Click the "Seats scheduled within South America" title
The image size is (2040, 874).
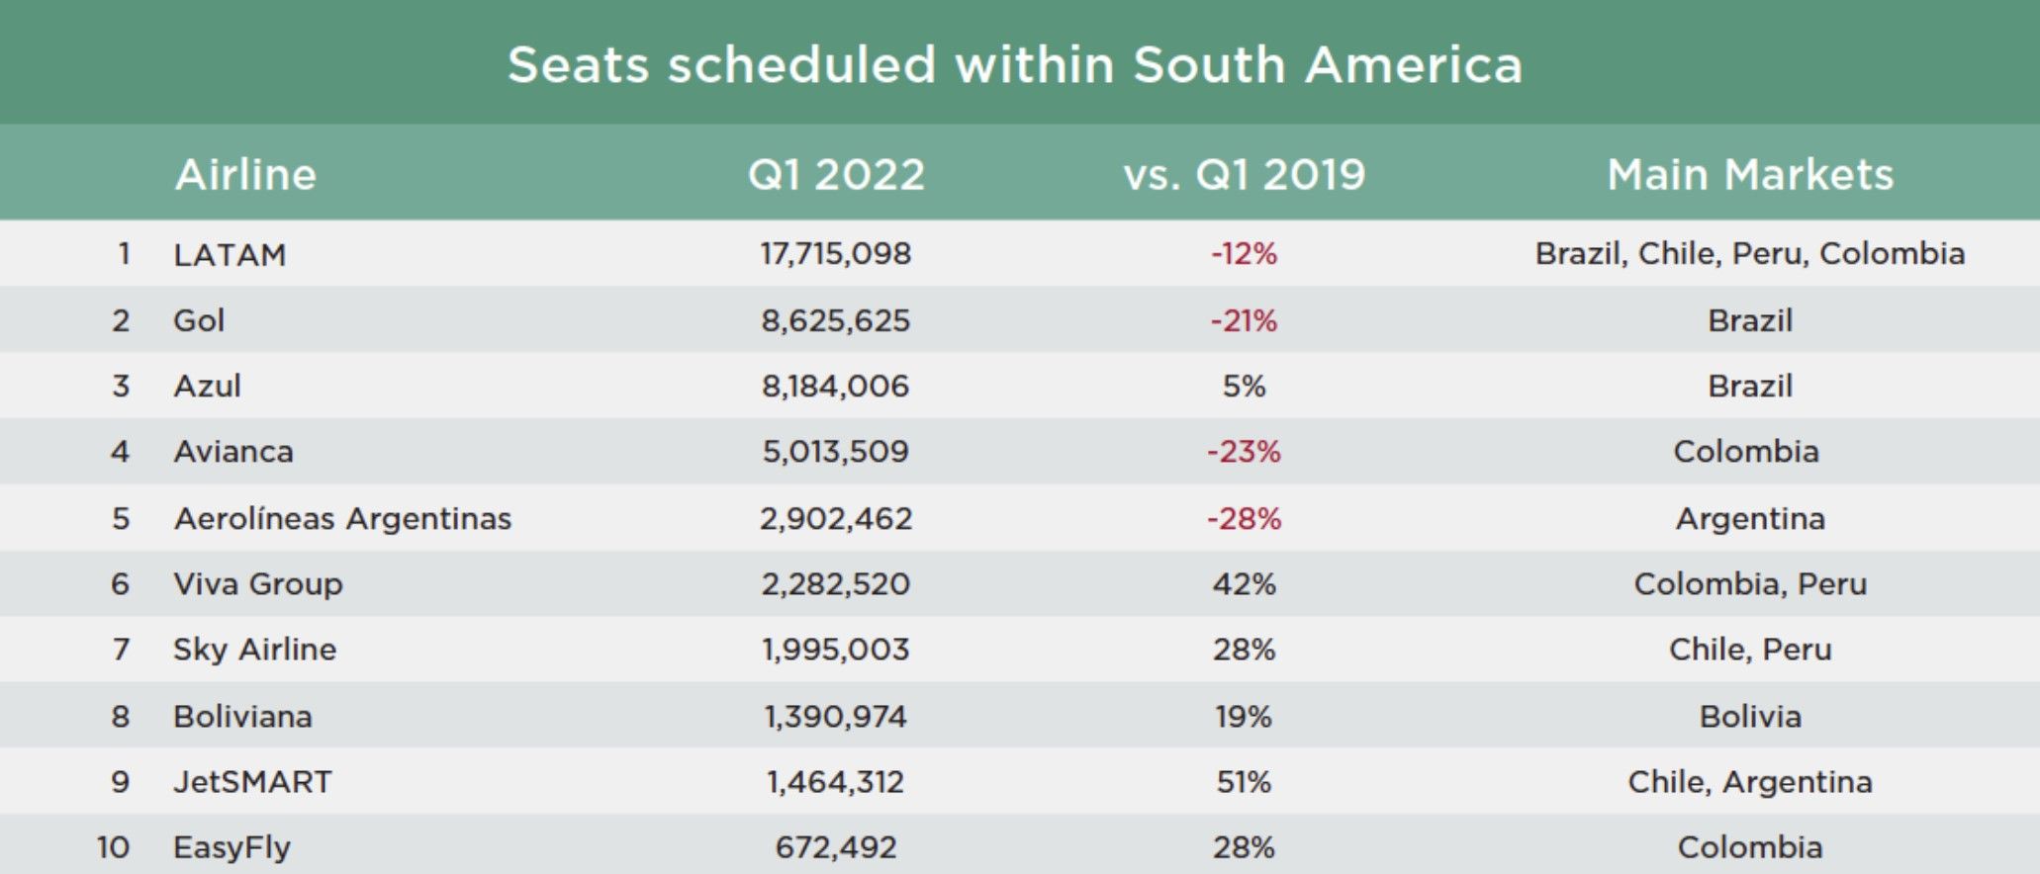coord(1015,65)
